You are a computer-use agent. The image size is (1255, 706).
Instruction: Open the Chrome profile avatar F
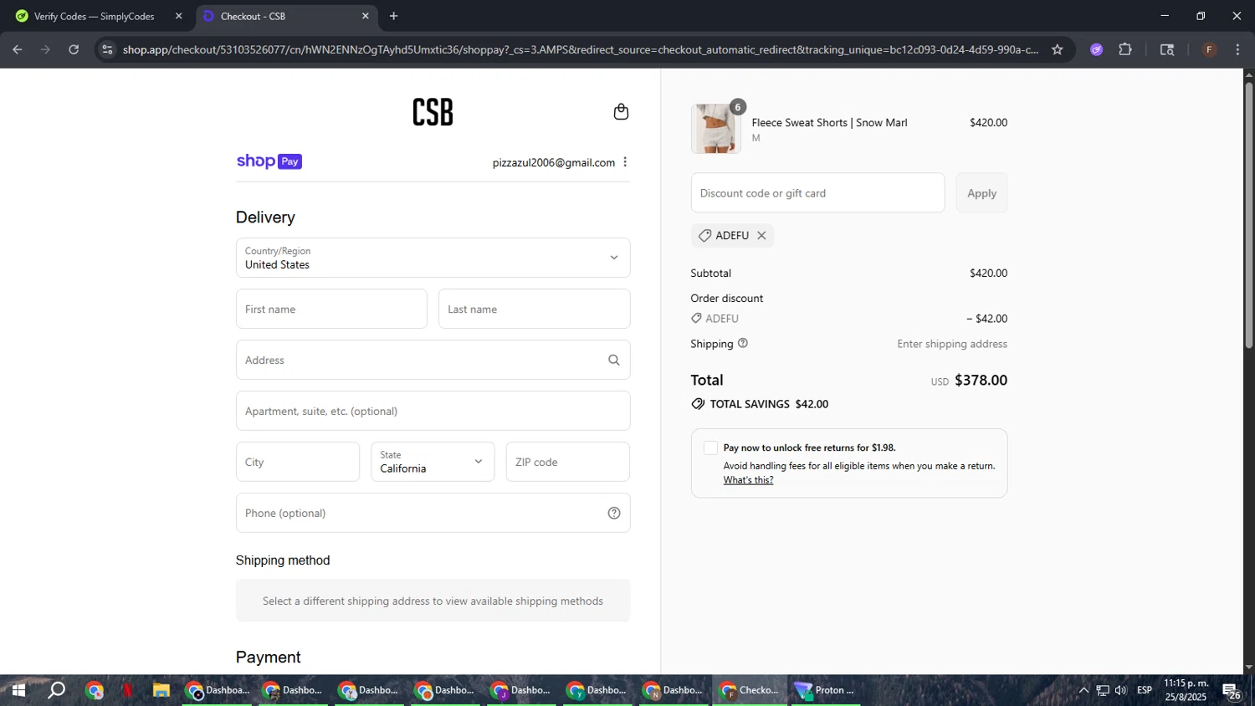click(x=1209, y=49)
